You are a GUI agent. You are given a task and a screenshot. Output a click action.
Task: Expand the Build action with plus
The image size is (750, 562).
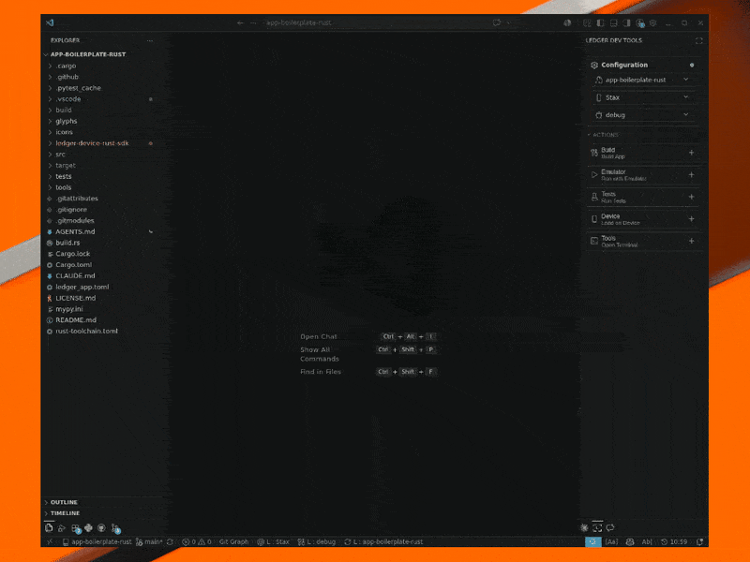[691, 153]
